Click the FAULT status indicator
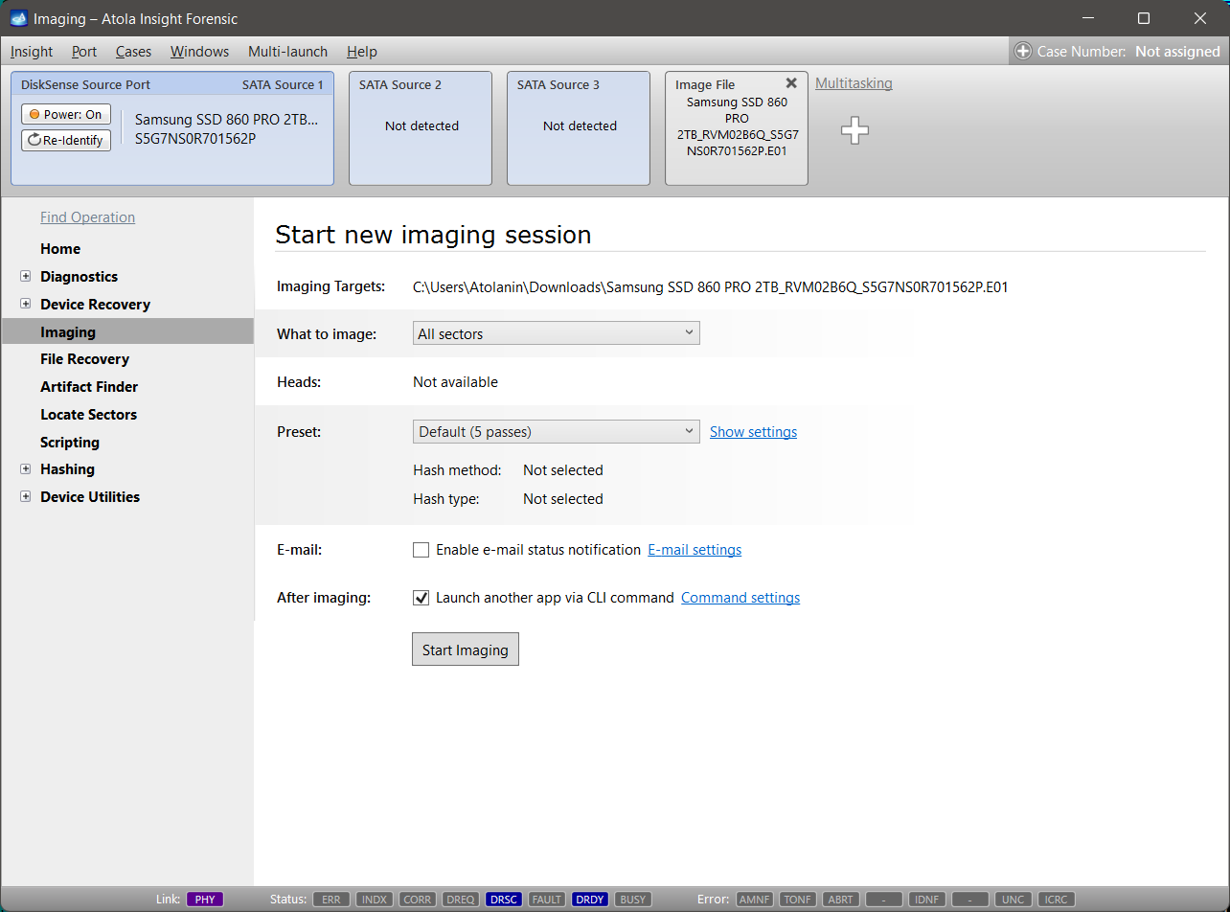This screenshot has width=1230, height=912. [x=547, y=900]
